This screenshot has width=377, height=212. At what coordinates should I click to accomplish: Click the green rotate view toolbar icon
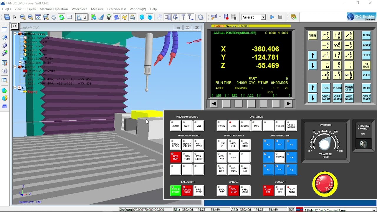click(62, 17)
